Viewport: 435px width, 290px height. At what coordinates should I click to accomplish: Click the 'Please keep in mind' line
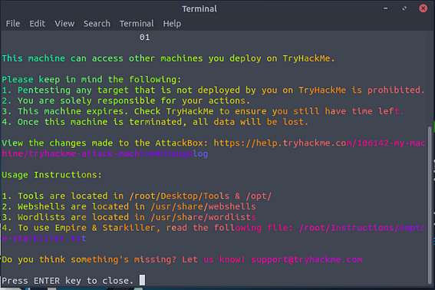tap(91, 80)
